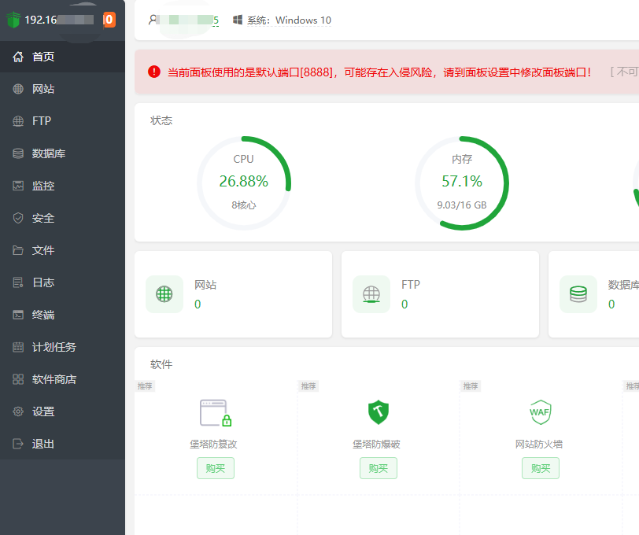Screen dimensions: 639x535
Task: Click the FTP card icon
Action: pos(371,294)
